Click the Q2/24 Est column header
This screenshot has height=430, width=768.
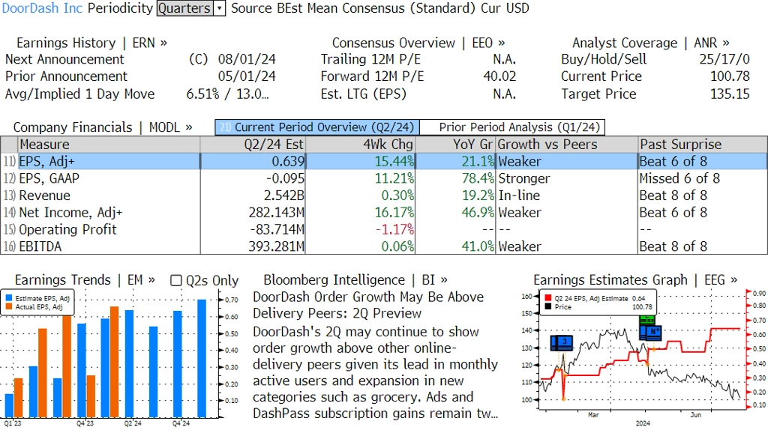pos(253,145)
